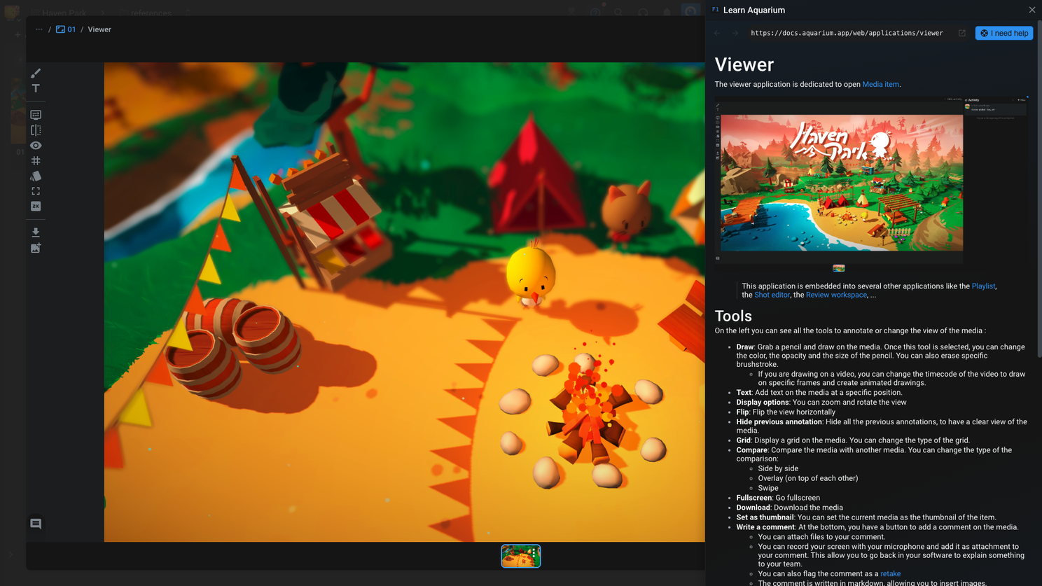Toggle the grid overlay on media

point(36,161)
